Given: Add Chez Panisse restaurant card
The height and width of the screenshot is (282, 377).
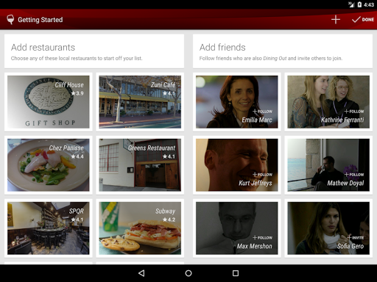Looking at the screenshot, I should 49,165.
